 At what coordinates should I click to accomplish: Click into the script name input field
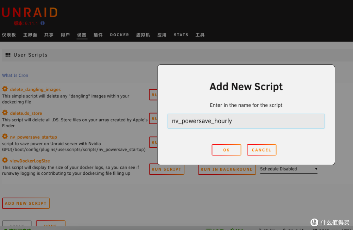(x=246, y=121)
